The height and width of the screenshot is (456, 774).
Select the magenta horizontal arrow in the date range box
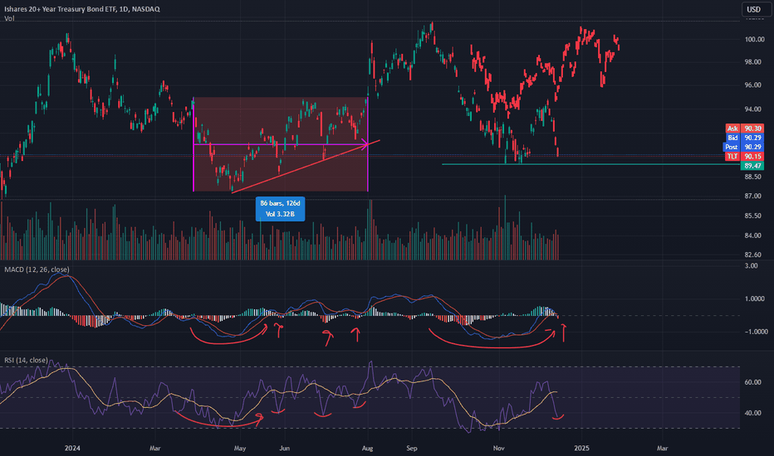[x=281, y=144]
